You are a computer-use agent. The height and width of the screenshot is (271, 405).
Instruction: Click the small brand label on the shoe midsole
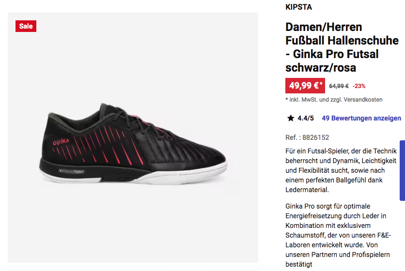72,171
